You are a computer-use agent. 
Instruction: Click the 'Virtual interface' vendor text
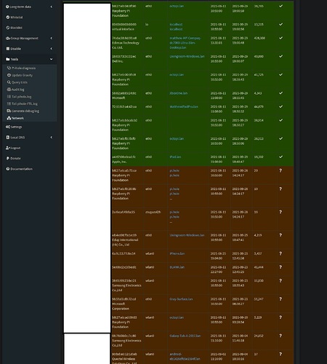point(123,29)
